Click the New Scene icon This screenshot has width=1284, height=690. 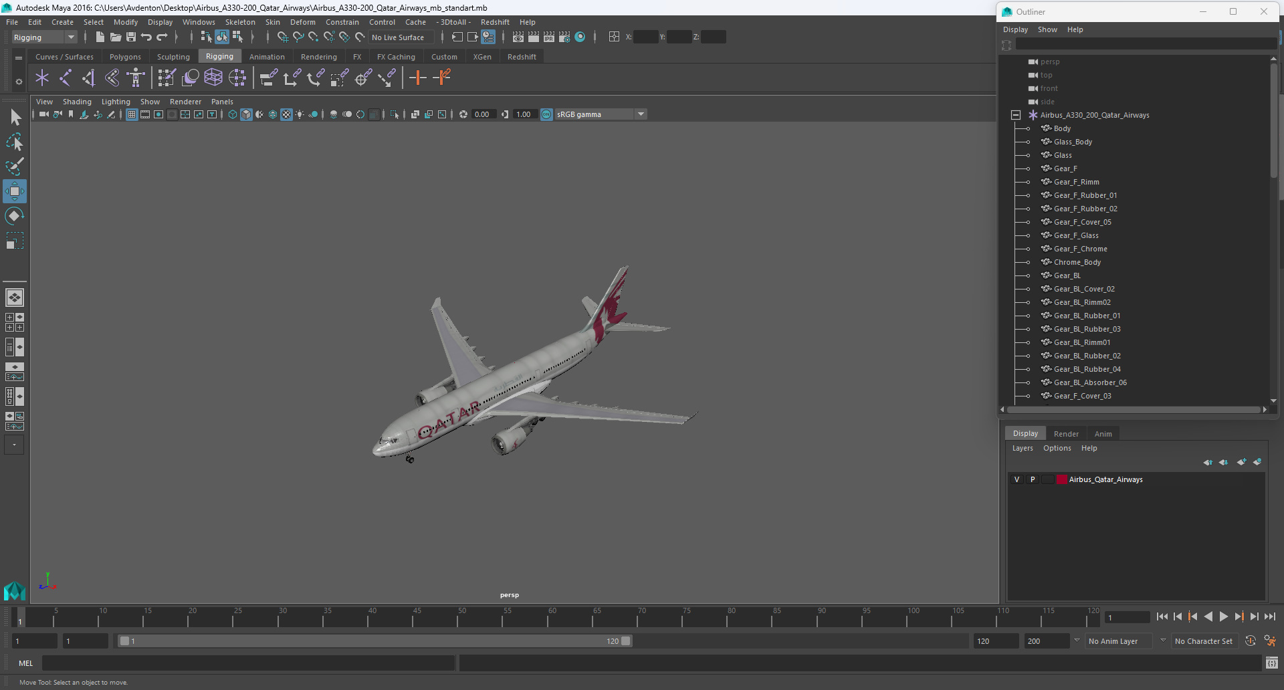100,37
